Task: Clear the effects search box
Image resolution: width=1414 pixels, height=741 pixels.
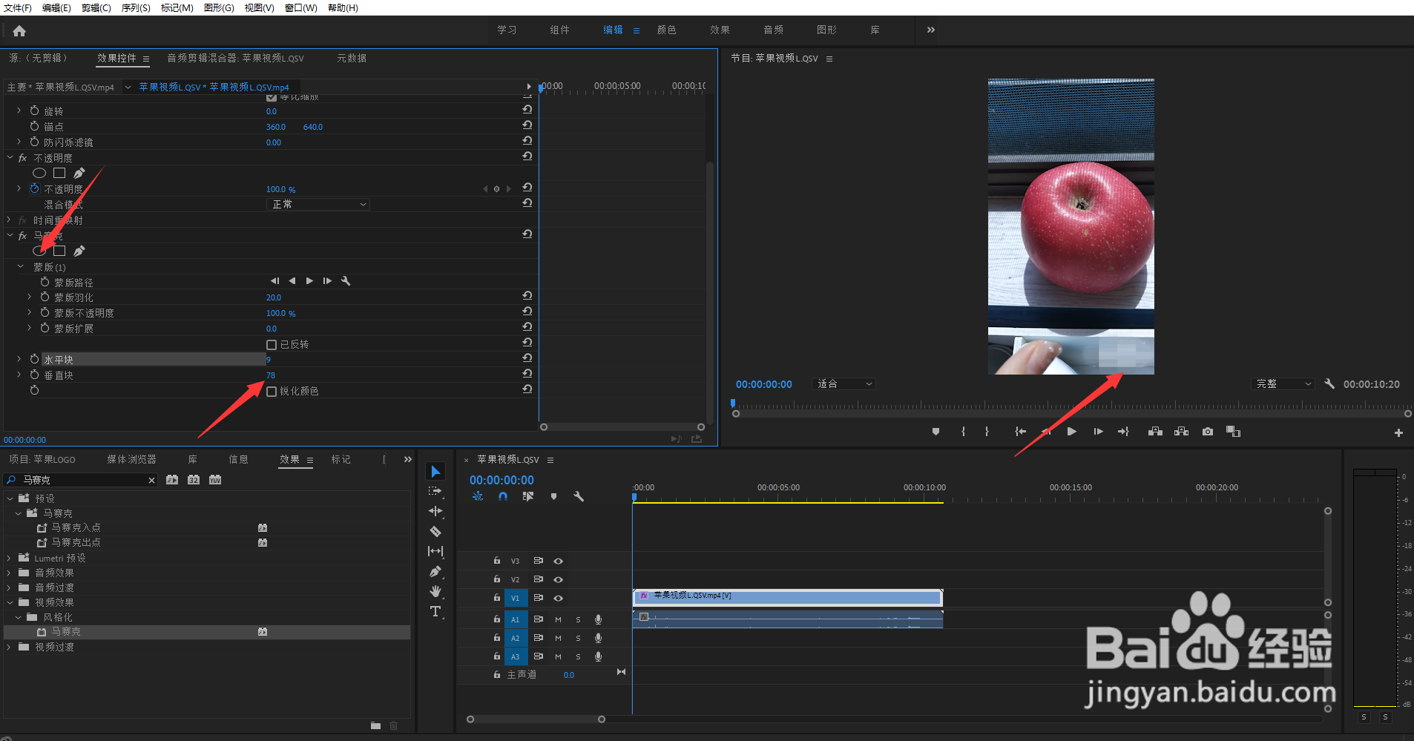Action: coord(152,480)
